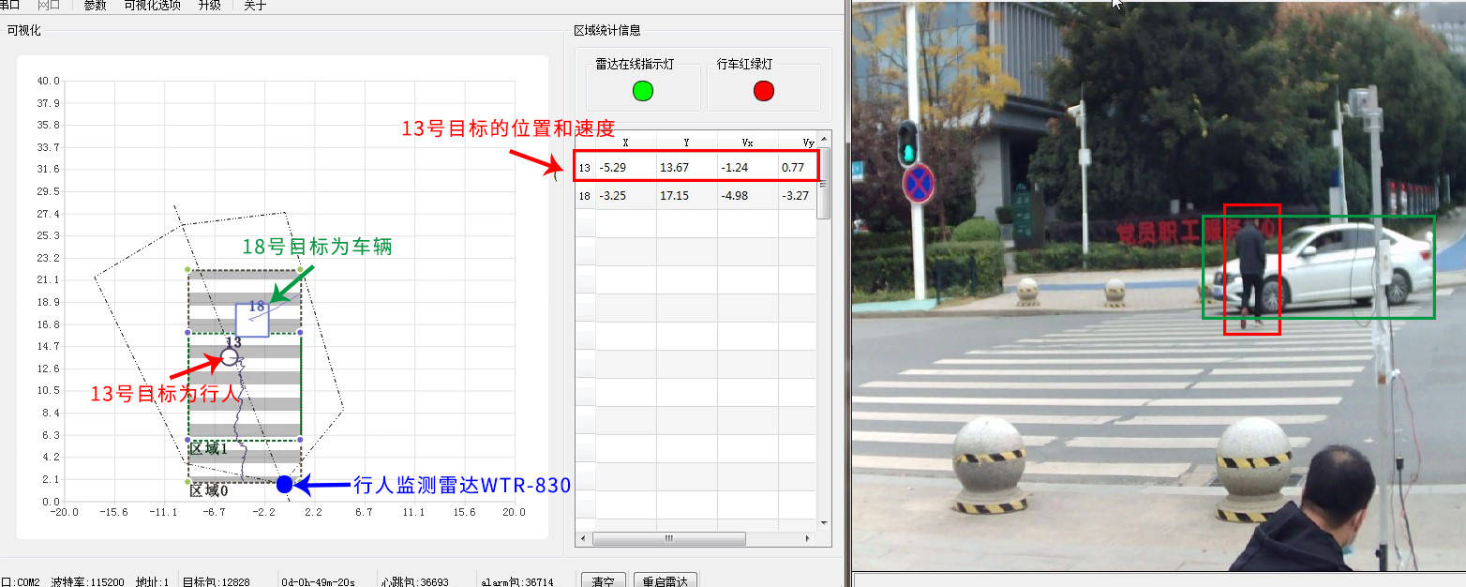Click the table's horizontal scrollbar

[x=667, y=538]
